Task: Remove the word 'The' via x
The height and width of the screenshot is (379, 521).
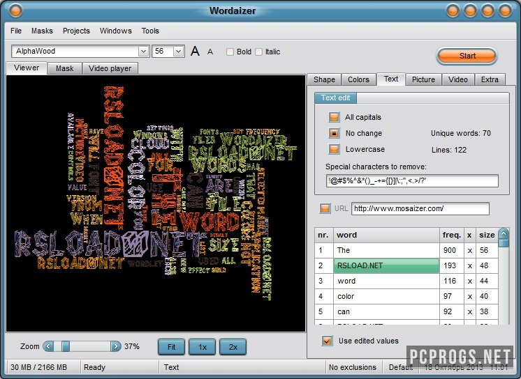Action: pyautogui.click(x=469, y=250)
